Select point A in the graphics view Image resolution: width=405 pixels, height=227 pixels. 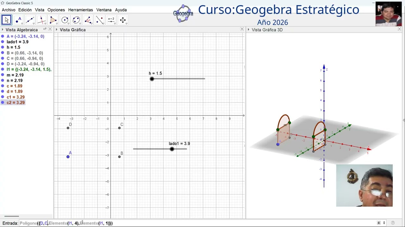[68, 157]
